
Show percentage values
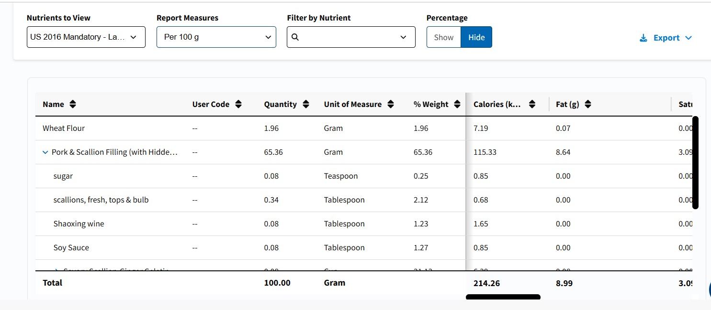[x=444, y=37]
